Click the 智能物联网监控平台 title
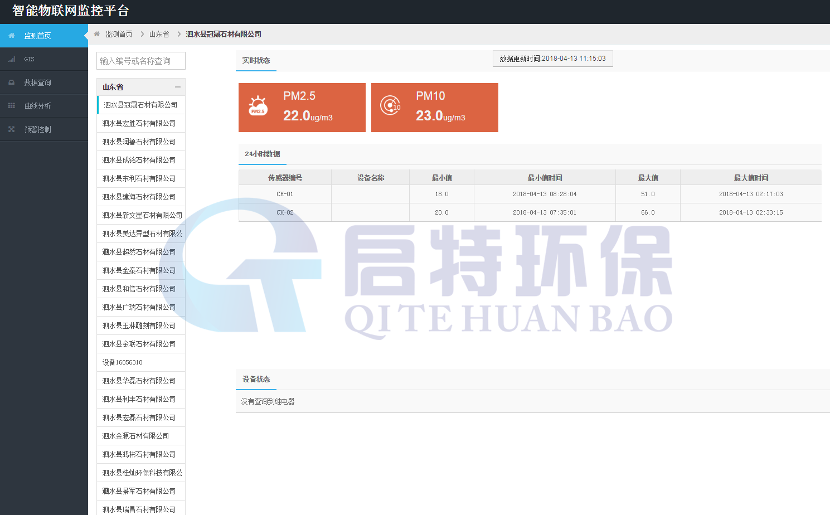The width and height of the screenshot is (830, 515). pos(71,11)
